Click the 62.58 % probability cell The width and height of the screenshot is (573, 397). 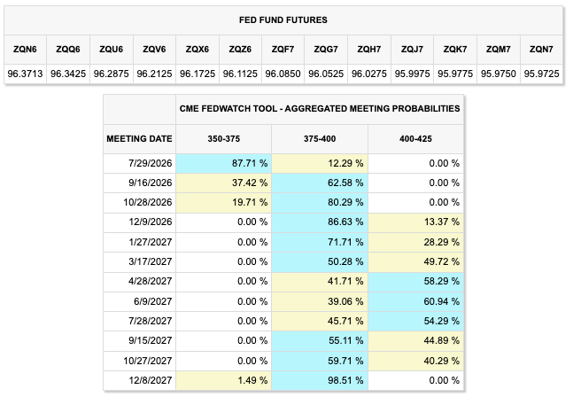point(320,183)
